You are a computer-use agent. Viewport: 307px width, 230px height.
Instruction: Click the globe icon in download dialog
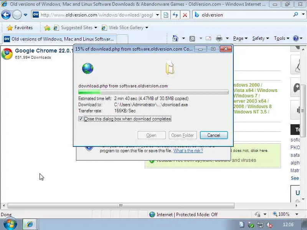[x=87, y=69]
